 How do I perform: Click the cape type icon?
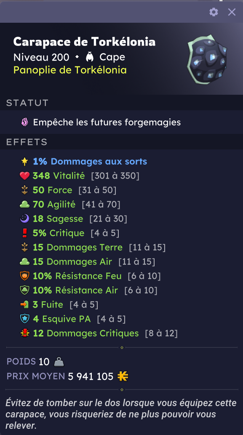click(90, 57)
